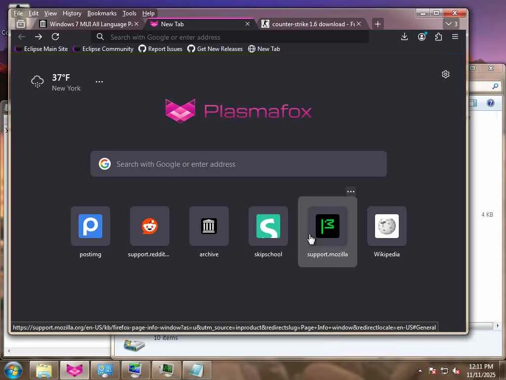Open Eclipse Main Site bookmark

pyautogui.click(x=42, y=49)
